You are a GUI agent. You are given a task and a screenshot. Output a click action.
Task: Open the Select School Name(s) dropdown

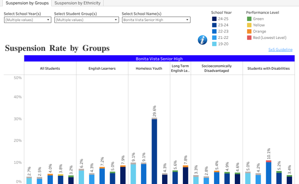click(156, 20)
